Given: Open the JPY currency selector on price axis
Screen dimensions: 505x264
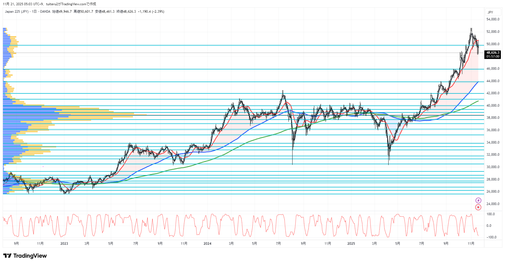Looking at the screenshot, I should click(x=490, y=12).
